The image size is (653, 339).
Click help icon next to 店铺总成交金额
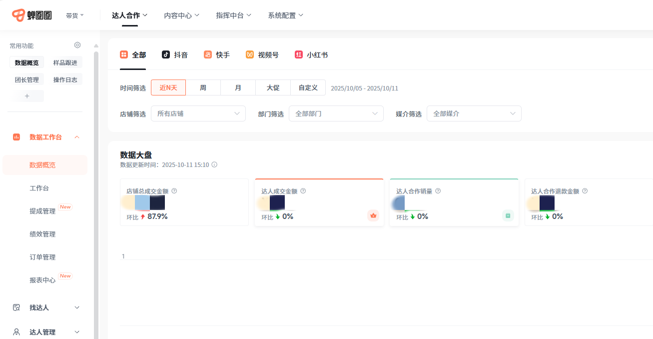(x=174, y=191)
